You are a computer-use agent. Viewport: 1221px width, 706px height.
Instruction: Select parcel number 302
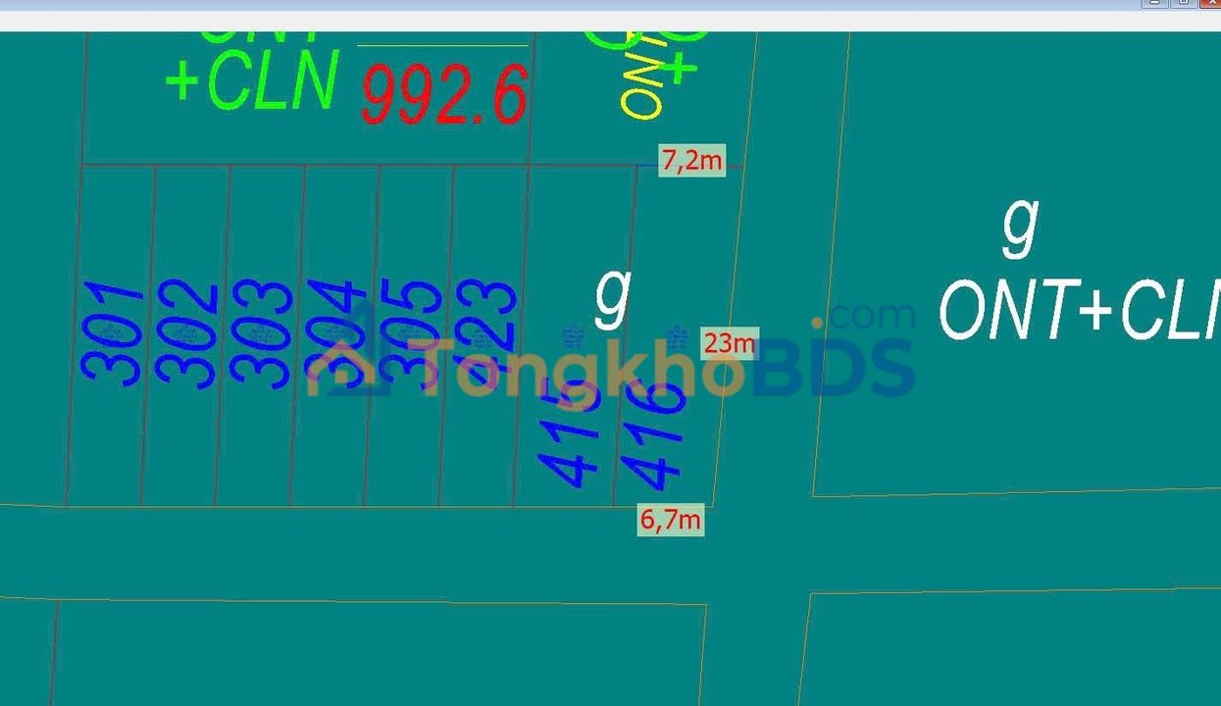point(185,333)
